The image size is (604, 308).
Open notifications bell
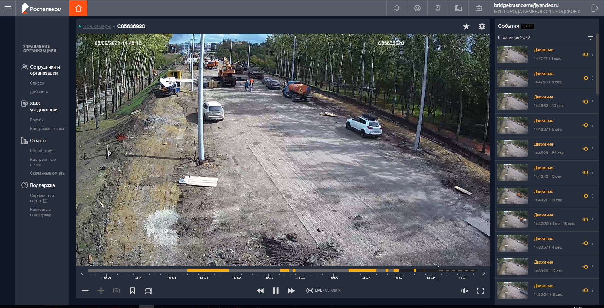tap(397, 8)
